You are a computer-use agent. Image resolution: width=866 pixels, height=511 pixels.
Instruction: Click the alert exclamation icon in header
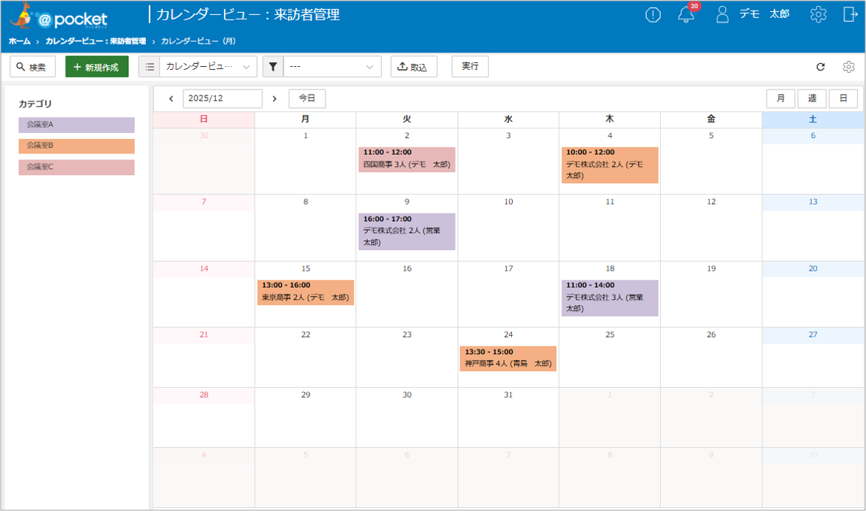point(653,14)
